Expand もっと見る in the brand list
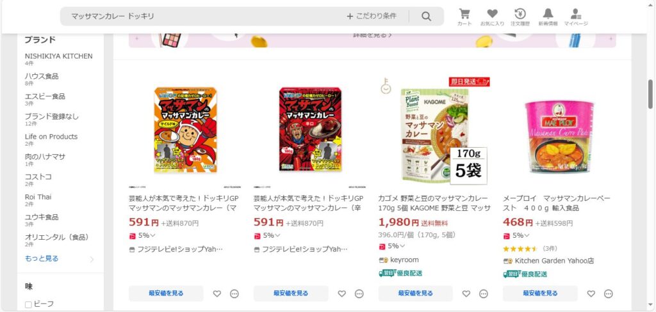The width and height of the screenshot is (656, 312). click(x=42, y=258)
